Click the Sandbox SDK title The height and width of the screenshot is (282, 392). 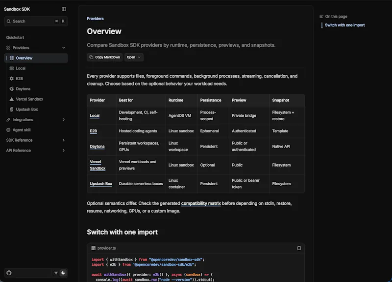17,9
